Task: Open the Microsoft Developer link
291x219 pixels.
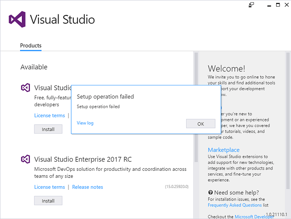Action: point(254,216)
